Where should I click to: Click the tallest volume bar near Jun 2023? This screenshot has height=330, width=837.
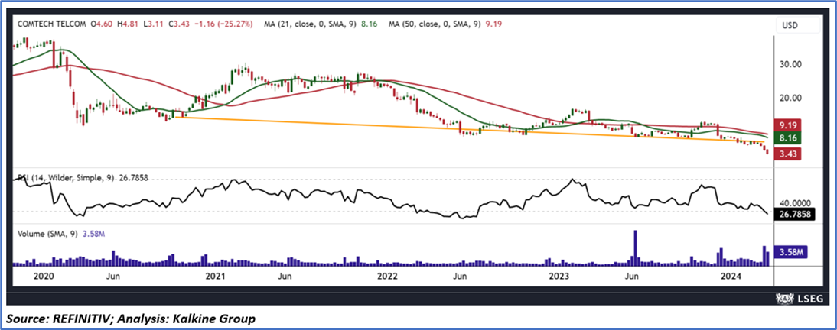point(635,248)
